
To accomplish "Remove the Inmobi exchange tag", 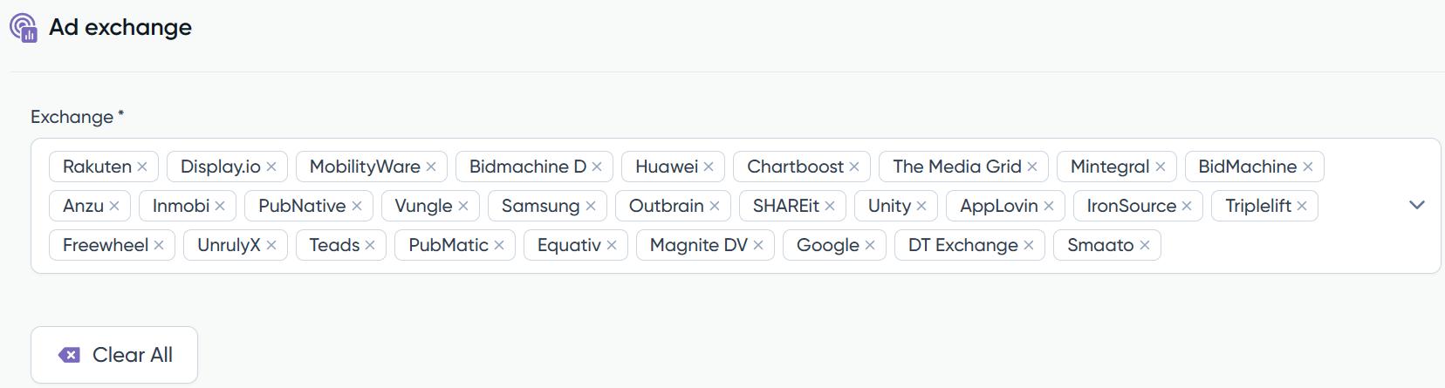I will coord(220,206).
